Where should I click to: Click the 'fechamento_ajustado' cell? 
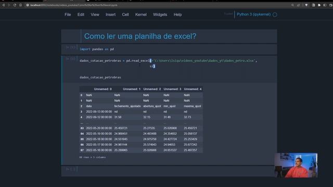click(127, 106)
